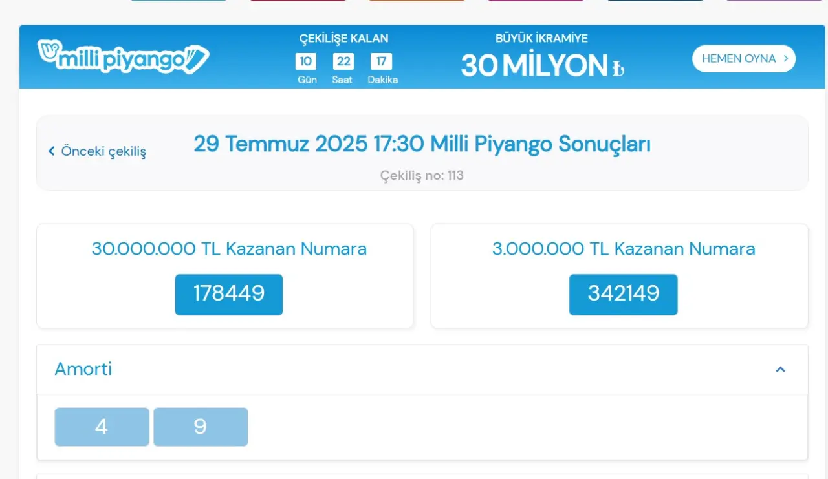Click the ÇEKİLİŞE KALAN countdown label
The image size is (828, 479).
tap(343, 39)
